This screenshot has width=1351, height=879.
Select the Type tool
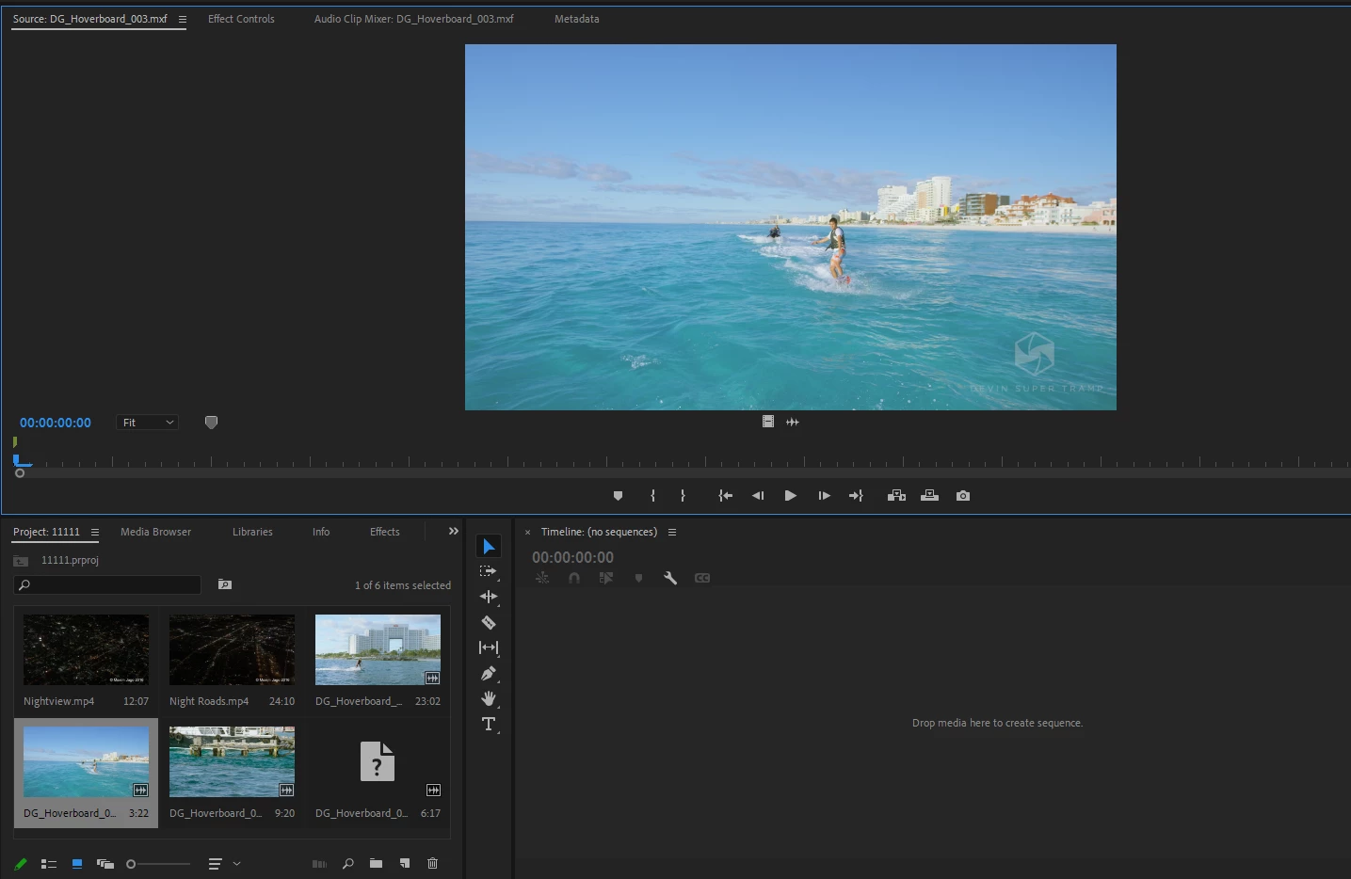click(489, 724)
